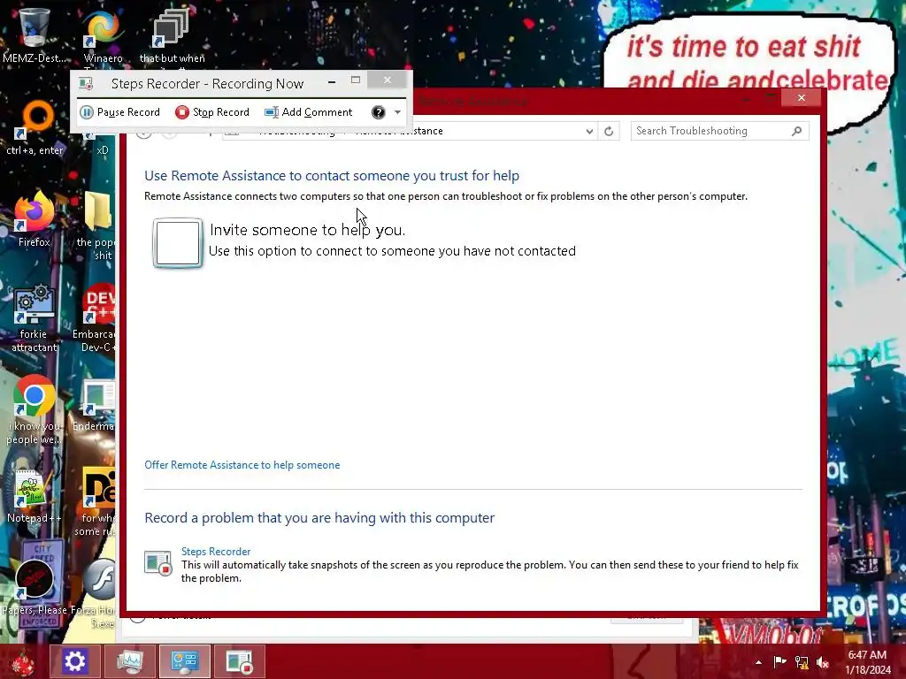Launch Notepad++ from the desktop
The width and height of the screenshot is (906, 679).
pyautogui.click(x=35, y=497)
